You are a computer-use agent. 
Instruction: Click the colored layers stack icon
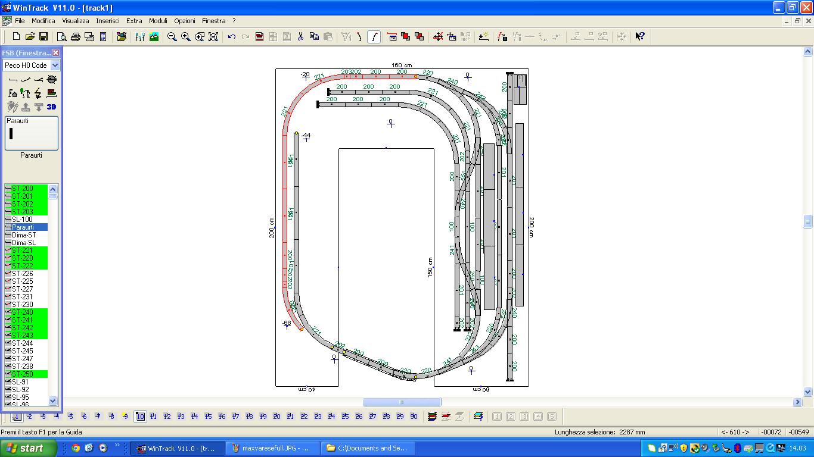pos(432,417)
